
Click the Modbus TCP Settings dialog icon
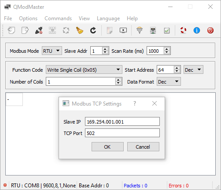tap(66, 103)
